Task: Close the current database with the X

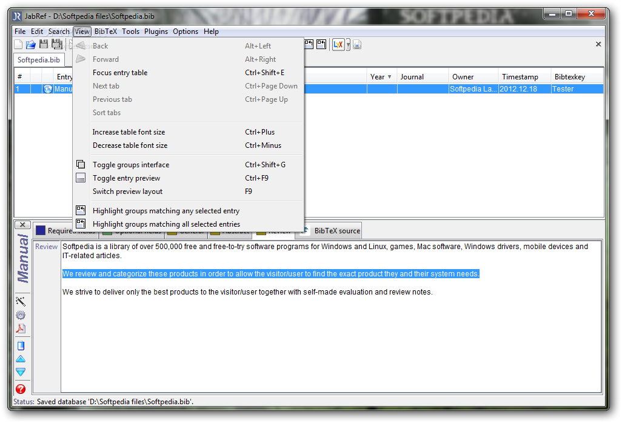Action: (x=598, y=44)
